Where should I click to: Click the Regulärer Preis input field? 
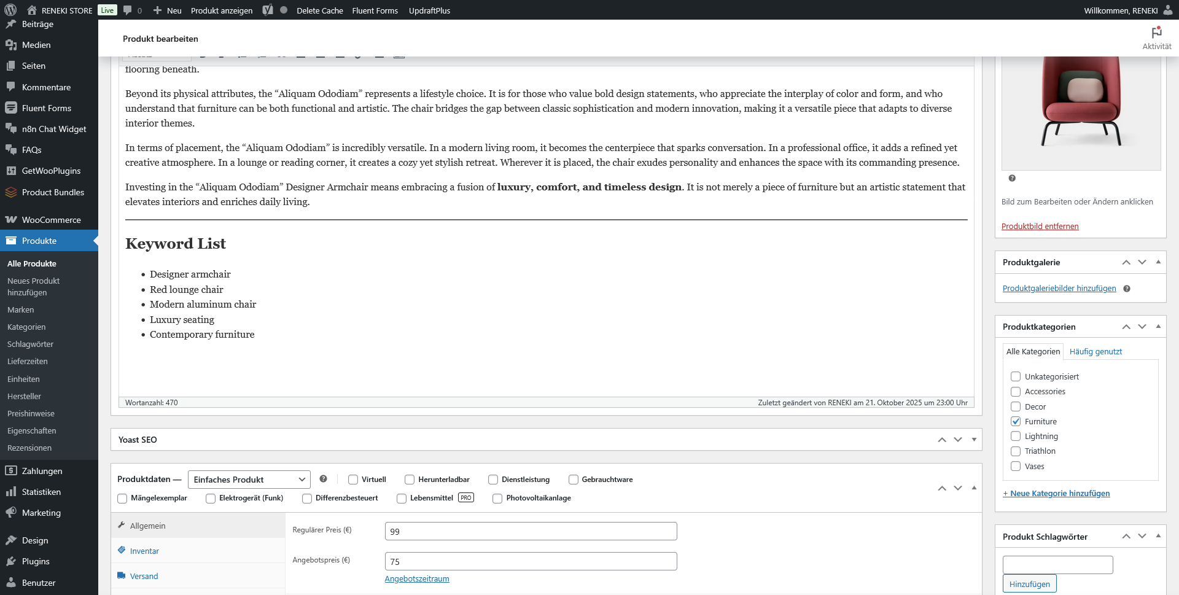click(x=531, y=531)
